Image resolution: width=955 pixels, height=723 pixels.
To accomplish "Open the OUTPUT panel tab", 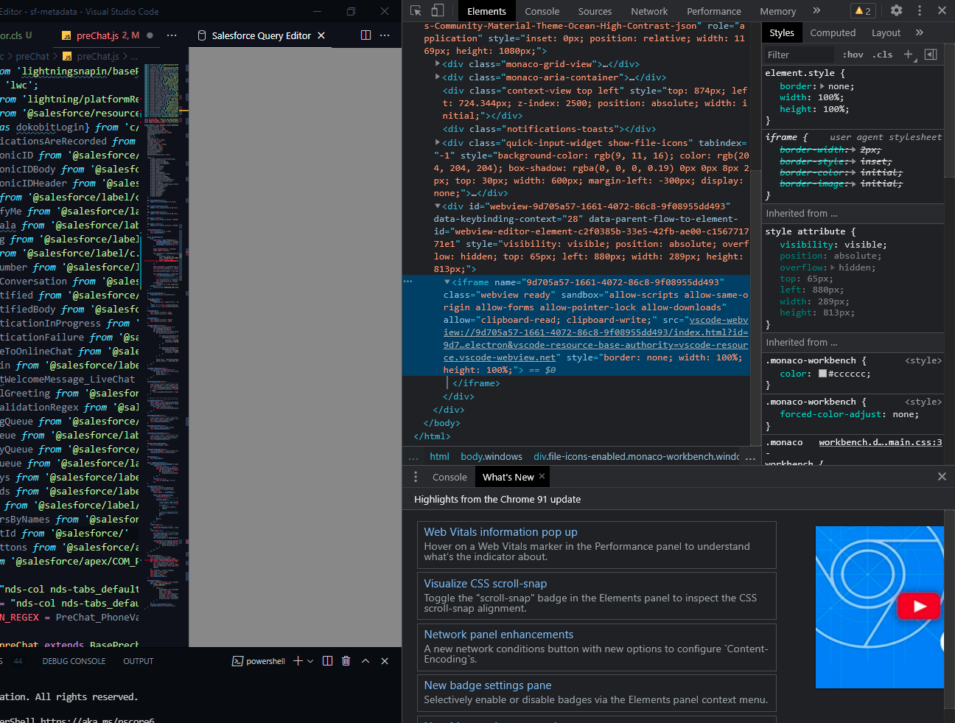I will click(139, 661).
